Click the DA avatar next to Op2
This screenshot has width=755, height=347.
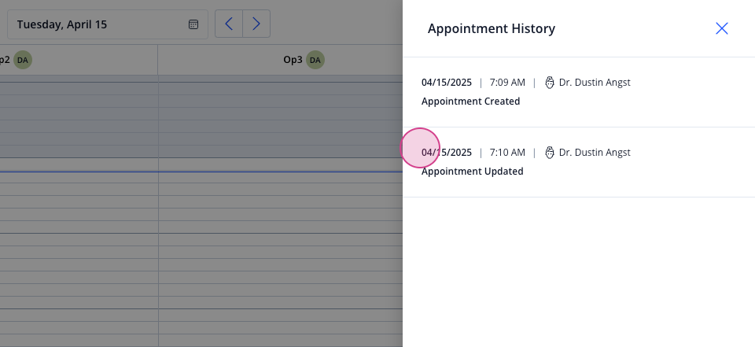coord(23,61)
